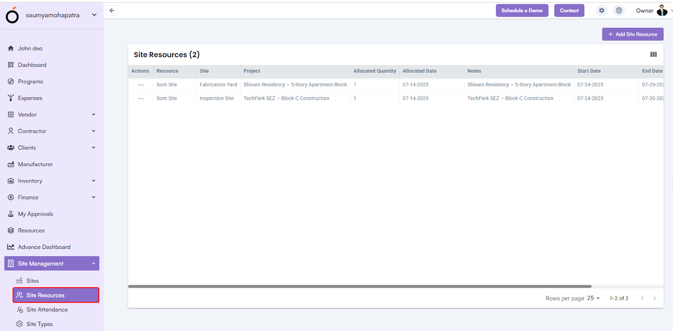Open the column chooser icon
This screenshot has height=331, width=673.
click(x=653, y=54)
